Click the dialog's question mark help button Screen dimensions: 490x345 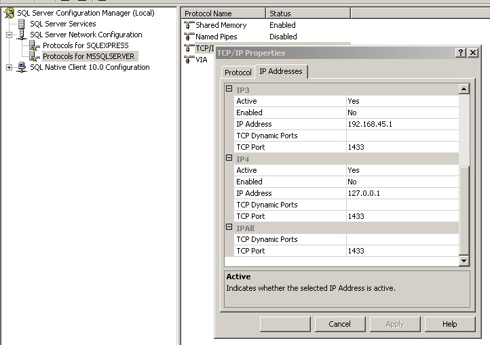point(461,53)
